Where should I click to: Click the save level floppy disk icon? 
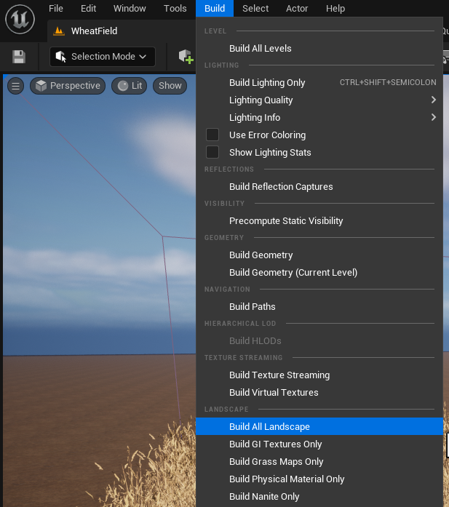(19, 57)
